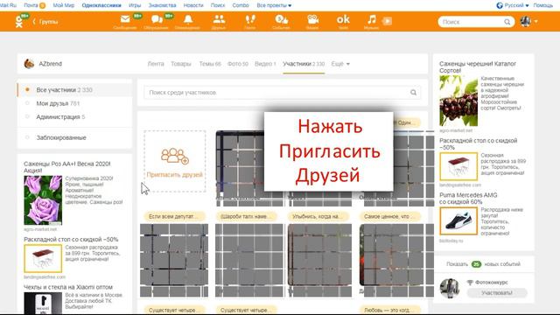Click status 'Любовь — это когд...'

(389, 310)
